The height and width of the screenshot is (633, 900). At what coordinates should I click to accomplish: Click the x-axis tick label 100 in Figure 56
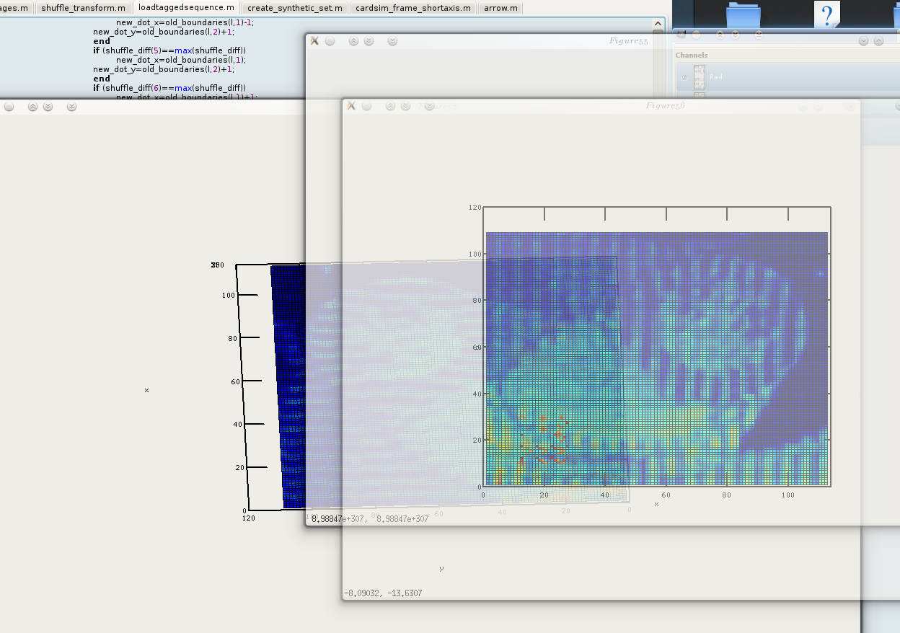pos(788,495)
